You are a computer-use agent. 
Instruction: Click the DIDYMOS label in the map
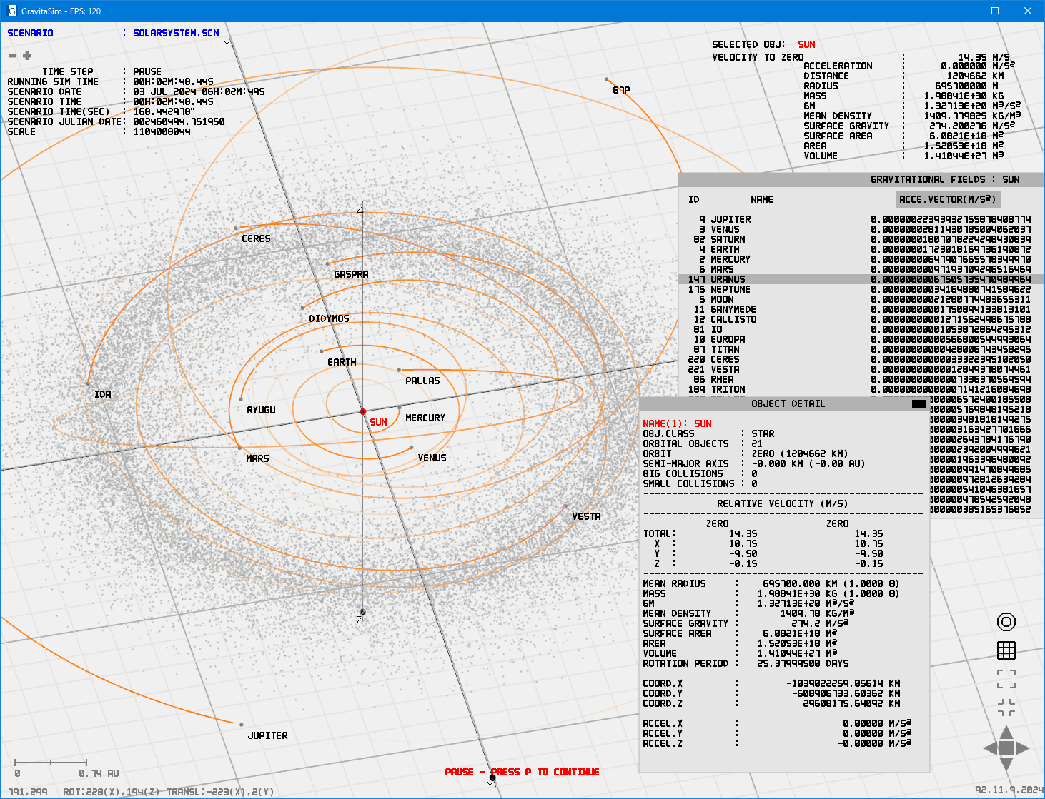tap(329, 318)
